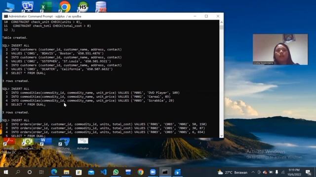Screen dimensions: 316x177
Task: Click the 'CONSTRAINT check_unit CHECK(units > 0)' line
Action: [x=46, y=22]
